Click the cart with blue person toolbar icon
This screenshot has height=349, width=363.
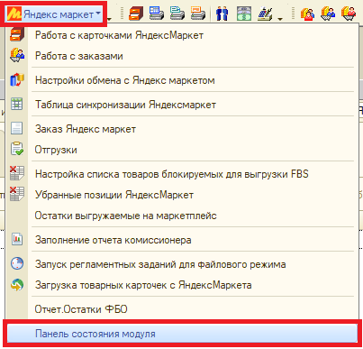tap(328, 14)
